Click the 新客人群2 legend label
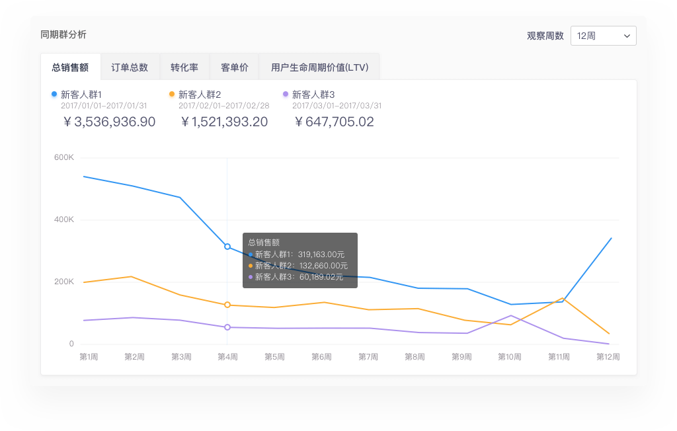Viewport: 677px width, 431px height. 200,95
